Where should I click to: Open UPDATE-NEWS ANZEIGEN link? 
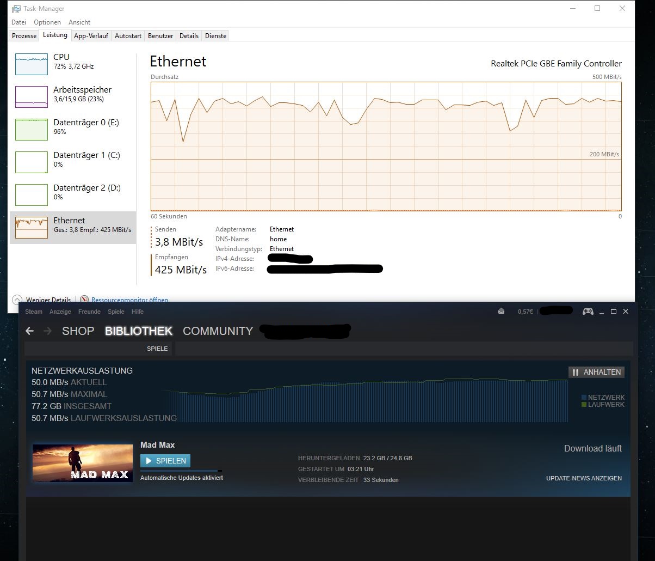coord(584,478)
